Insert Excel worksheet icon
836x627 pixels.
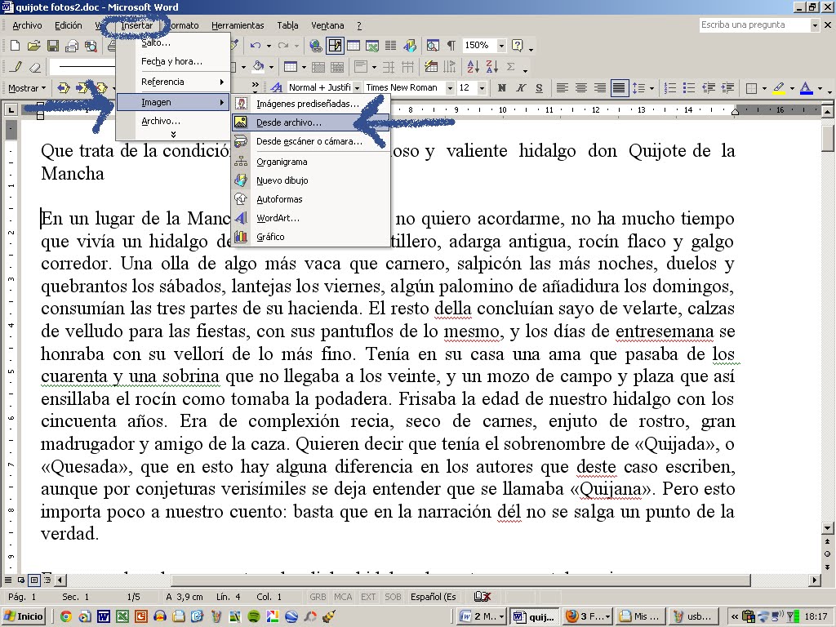pyautogui.click(x=371, y=46)
